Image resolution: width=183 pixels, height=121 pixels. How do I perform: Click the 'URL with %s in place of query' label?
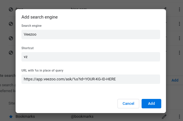point(42,70)
